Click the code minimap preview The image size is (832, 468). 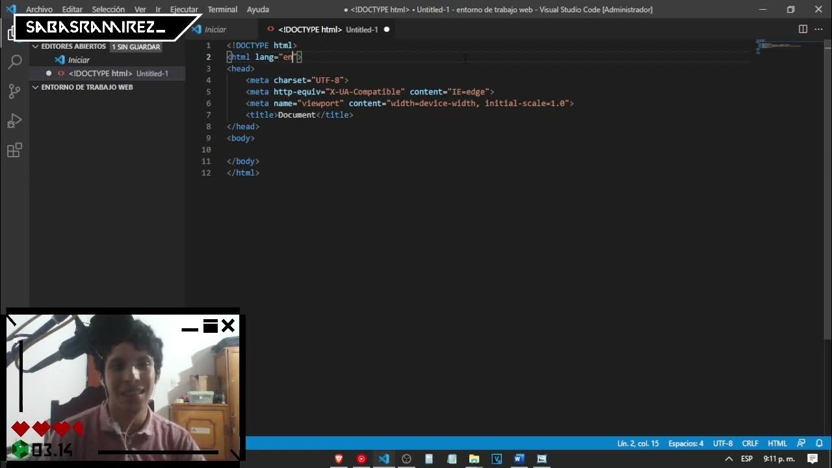pyautogui.click(x=779, y=47)
